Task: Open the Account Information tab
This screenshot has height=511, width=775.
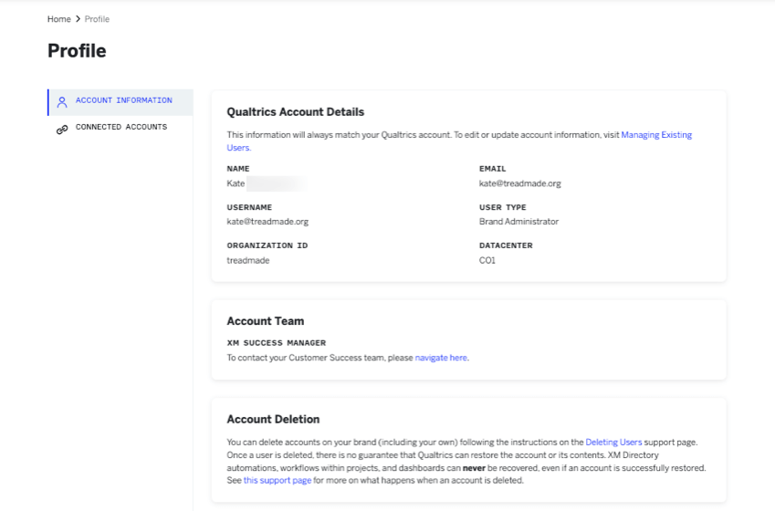Action: pos(120,102)
